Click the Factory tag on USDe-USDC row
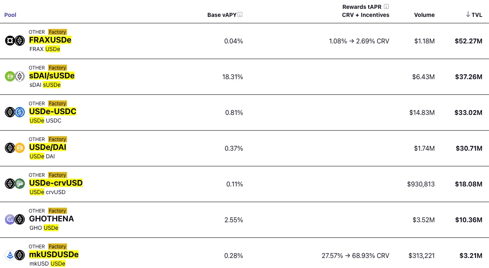Image resolution: width=489 pixels, height=268 pixels. tap(57, 104)
